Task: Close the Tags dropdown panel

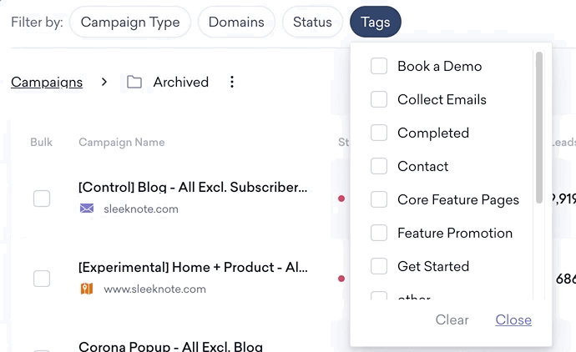Action: (x=513, y=319)
